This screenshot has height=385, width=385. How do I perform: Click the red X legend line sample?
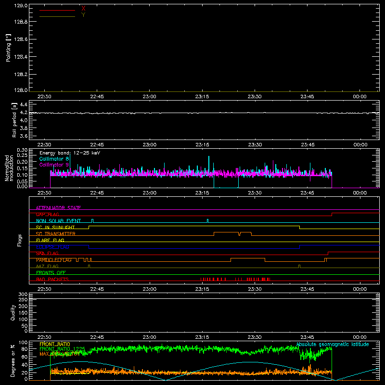[57, 10]
